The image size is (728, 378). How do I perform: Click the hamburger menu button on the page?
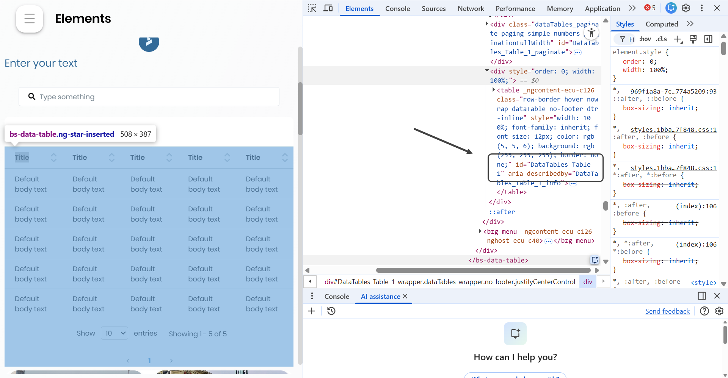click(30, 19)
